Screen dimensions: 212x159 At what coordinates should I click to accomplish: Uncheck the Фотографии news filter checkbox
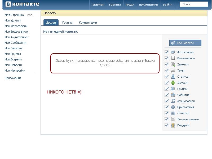coord(167,52)
